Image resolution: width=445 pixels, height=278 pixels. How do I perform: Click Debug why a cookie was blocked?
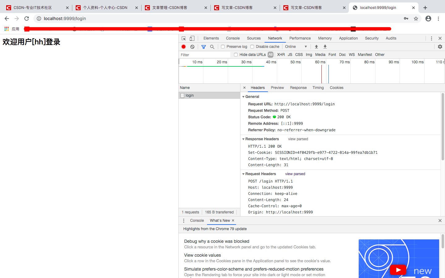(217, 241)
